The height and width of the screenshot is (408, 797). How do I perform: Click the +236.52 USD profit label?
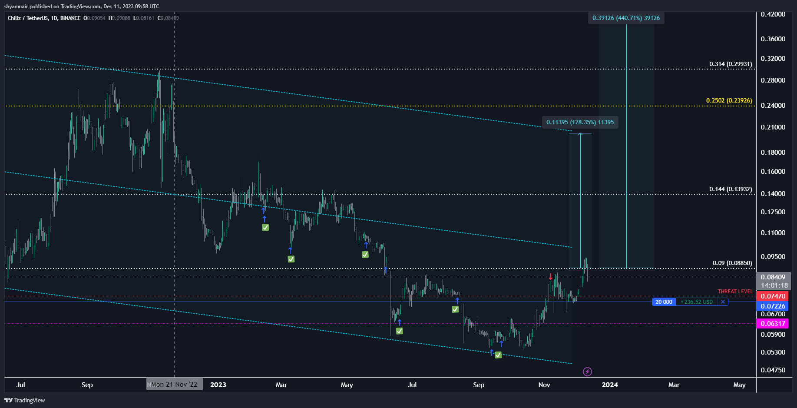[697, 302]
